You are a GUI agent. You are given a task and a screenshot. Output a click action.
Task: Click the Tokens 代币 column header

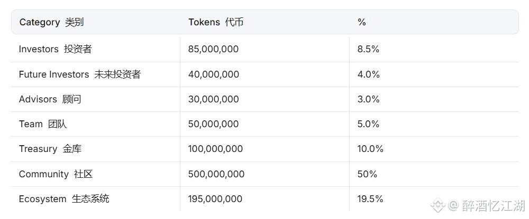216,22
